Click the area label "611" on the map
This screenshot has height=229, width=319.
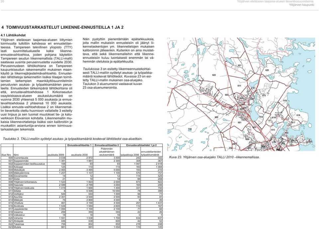pos(240,86)
